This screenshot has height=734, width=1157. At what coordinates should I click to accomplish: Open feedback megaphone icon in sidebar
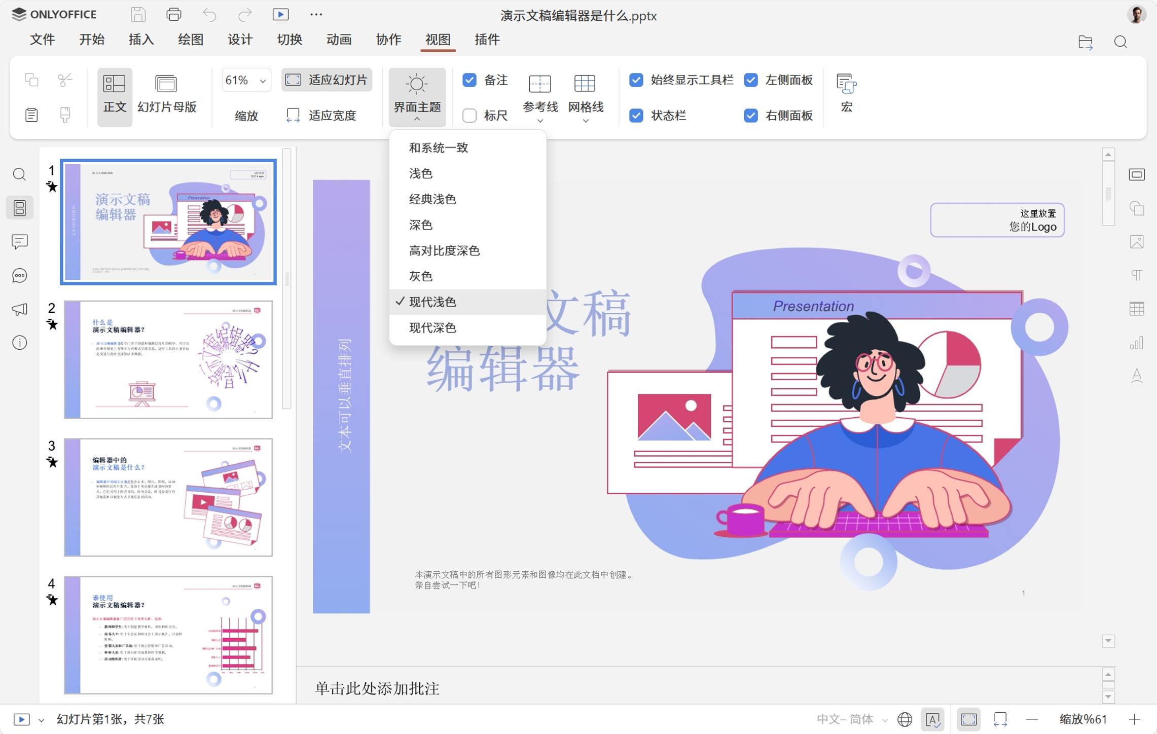point(19,309)
